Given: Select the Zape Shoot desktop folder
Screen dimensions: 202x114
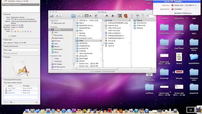Looking at the screenshot, I should click(x=179, y=44).
